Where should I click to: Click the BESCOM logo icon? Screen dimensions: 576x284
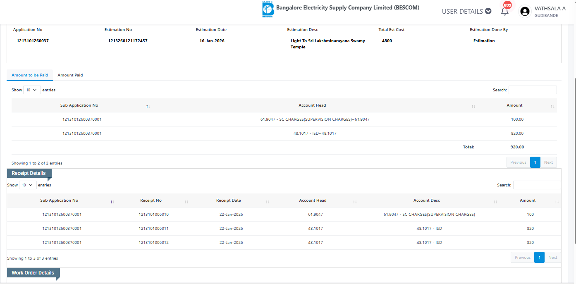coord(268,10)
